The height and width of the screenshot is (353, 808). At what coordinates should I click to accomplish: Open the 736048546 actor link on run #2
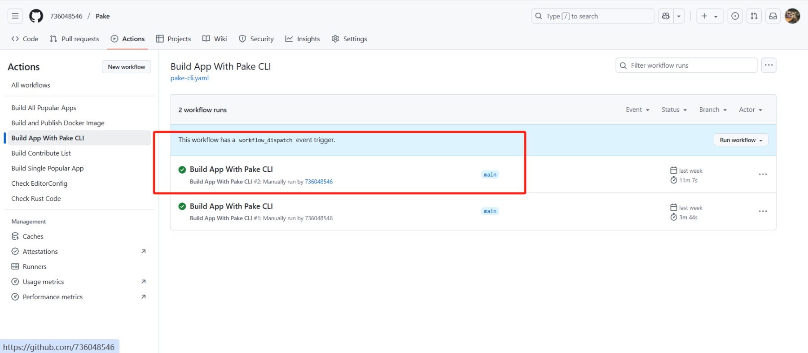pyautogui.click(x=319, y=182)
